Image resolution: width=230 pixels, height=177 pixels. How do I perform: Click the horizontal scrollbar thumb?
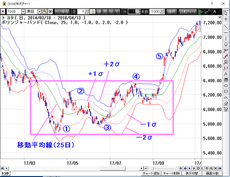point(113,168)
